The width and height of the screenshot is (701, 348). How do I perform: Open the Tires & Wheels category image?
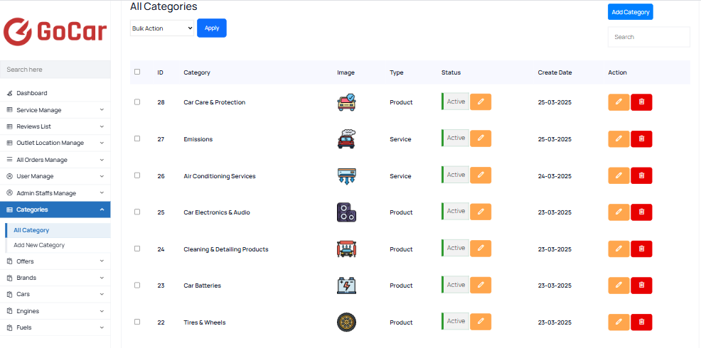pos(346,322)
